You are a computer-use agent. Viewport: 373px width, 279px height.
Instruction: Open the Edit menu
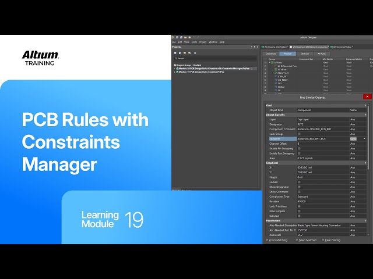pos(180,42)
